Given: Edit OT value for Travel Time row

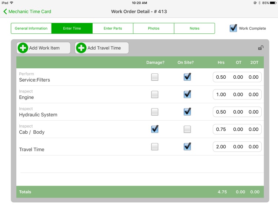Looking at the screenshot, I should tap(238, 147).
